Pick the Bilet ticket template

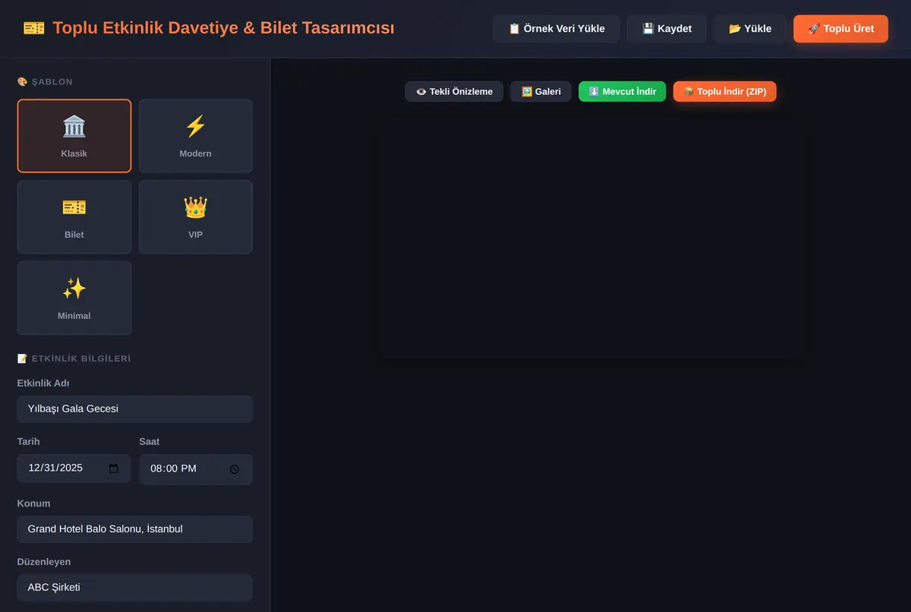[x=74, y=217]
